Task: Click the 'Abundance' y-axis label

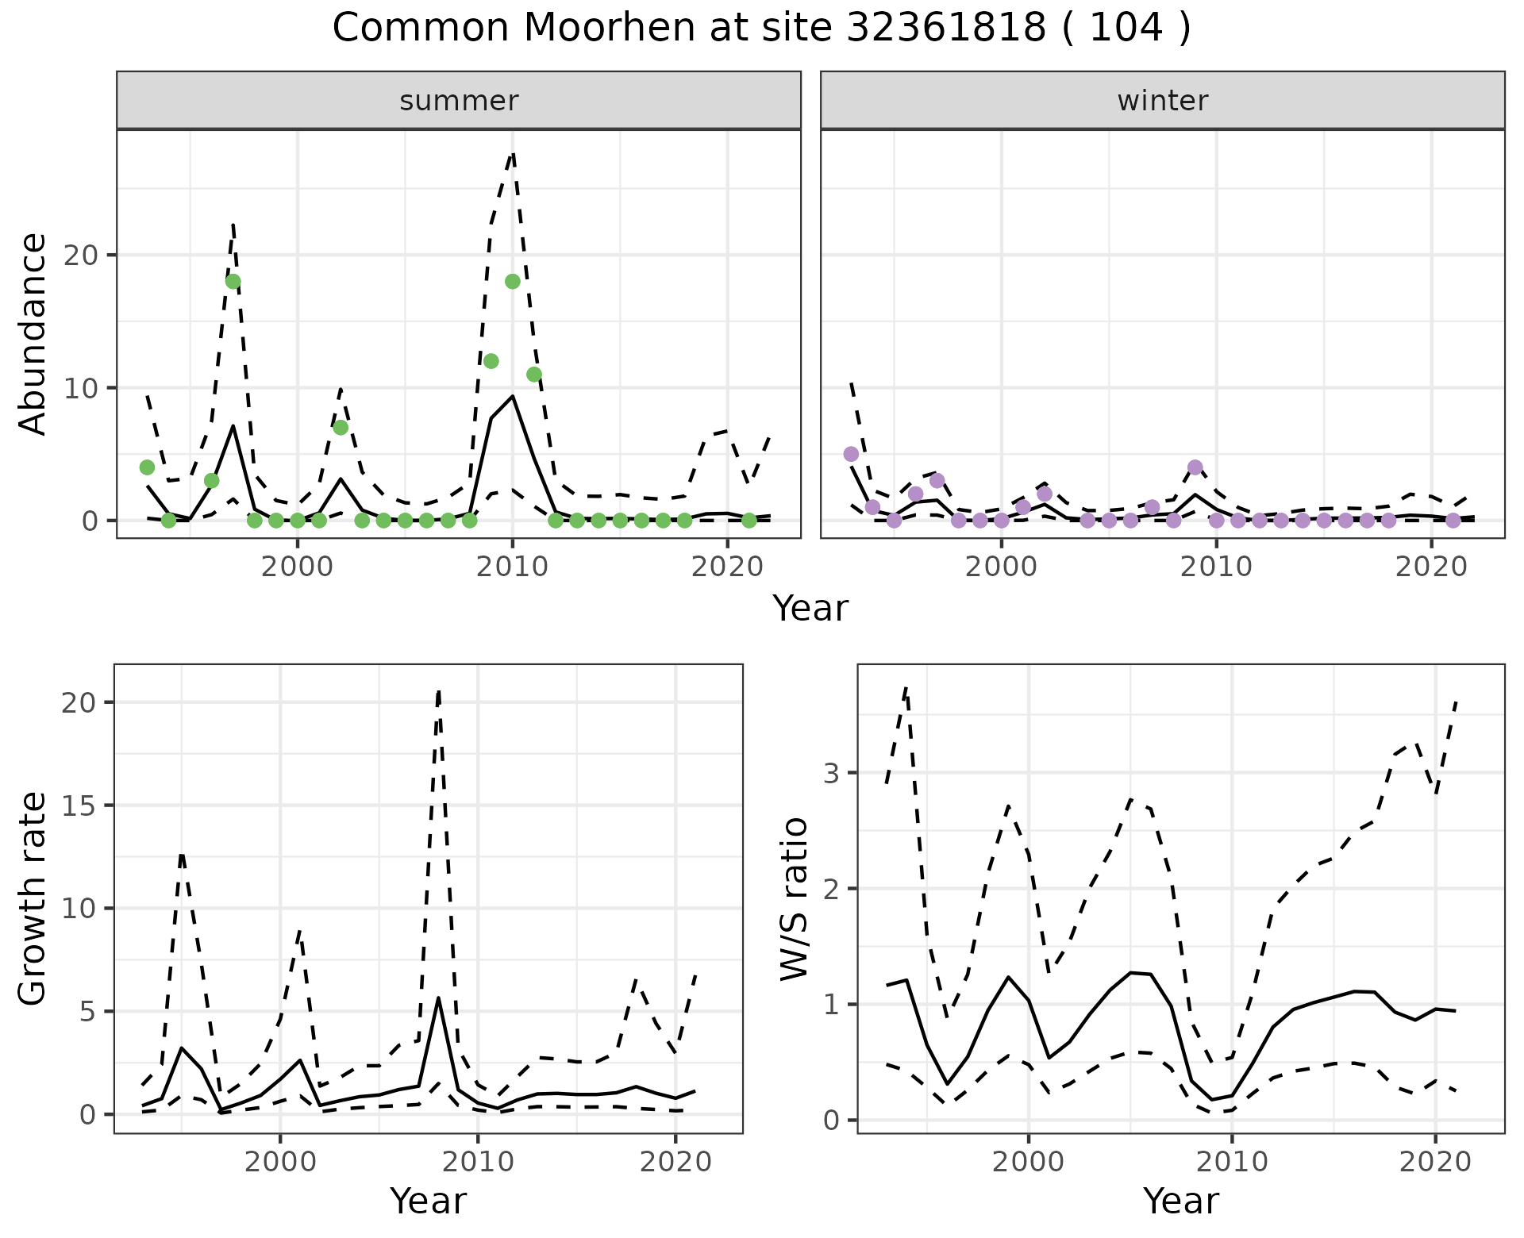Action: 33,334
